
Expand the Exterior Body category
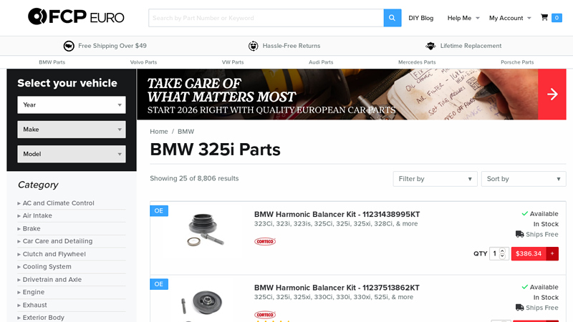pyautogui.click(x=43, y=318)
